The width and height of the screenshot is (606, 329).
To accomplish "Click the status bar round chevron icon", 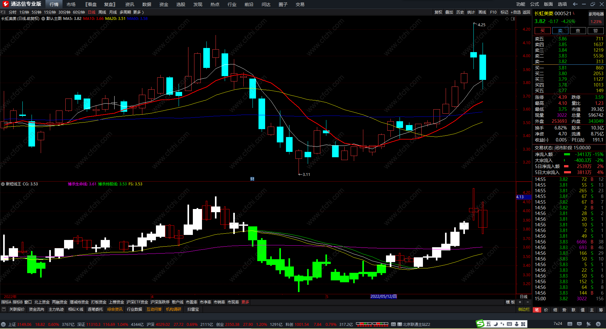I will [x=3, y=324].
